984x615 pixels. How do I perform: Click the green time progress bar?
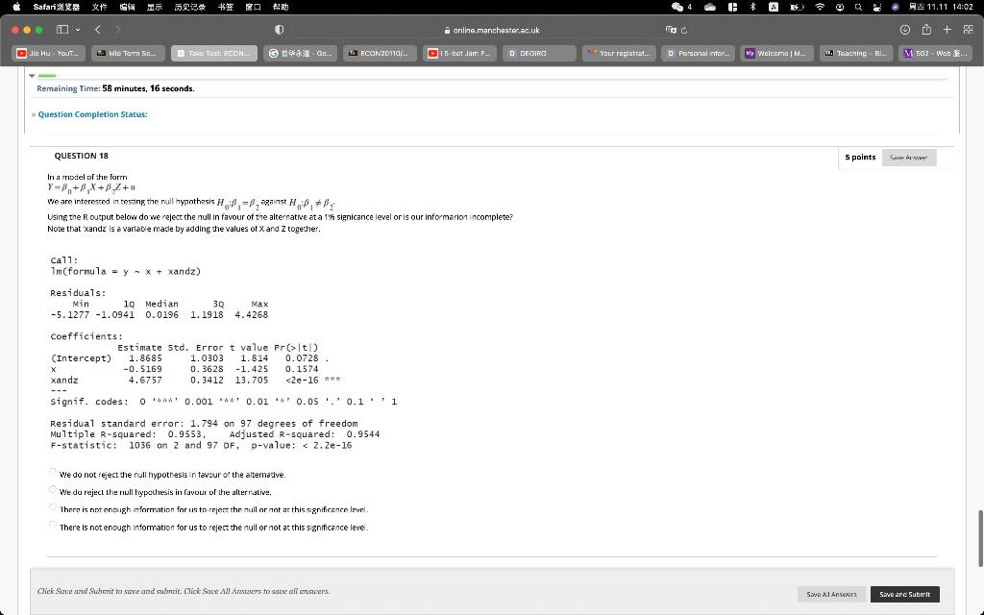(x=47, y=75)
